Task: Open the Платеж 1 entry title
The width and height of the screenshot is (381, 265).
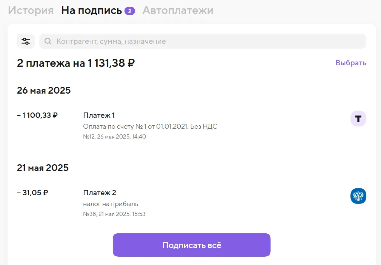Action: (x=99, y=115)
